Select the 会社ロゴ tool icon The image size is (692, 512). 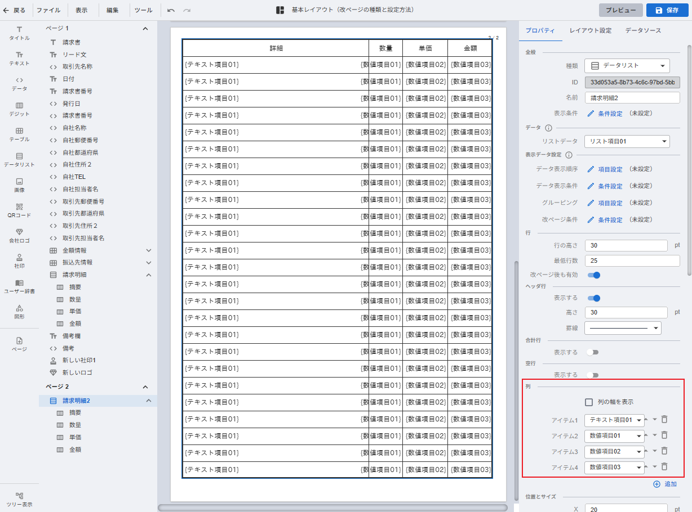tap(19, 235)
